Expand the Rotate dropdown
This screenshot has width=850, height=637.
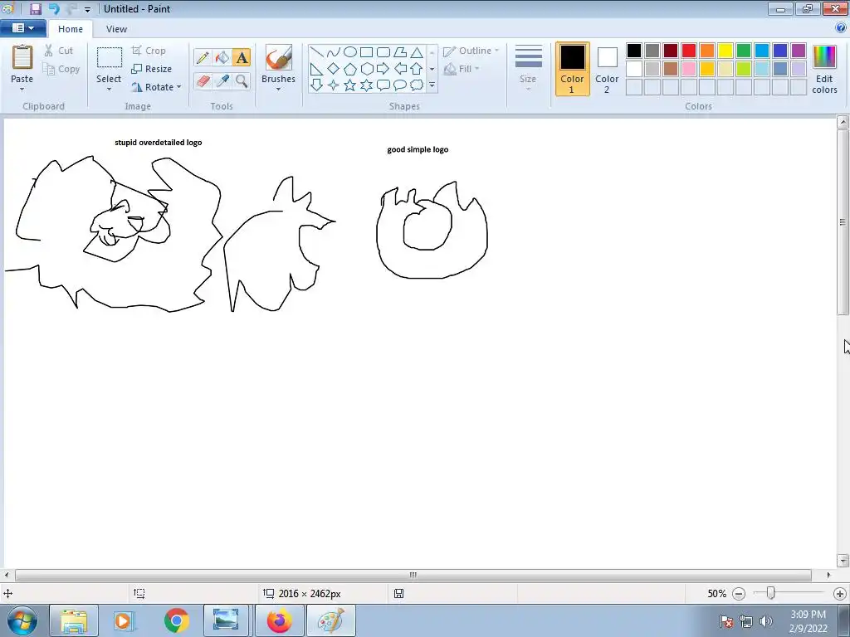[179, 87]
